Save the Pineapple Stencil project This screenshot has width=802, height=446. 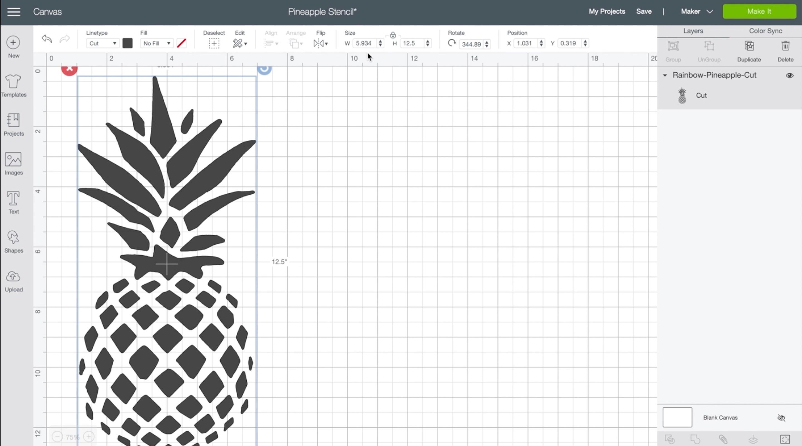tap(644, 11)
